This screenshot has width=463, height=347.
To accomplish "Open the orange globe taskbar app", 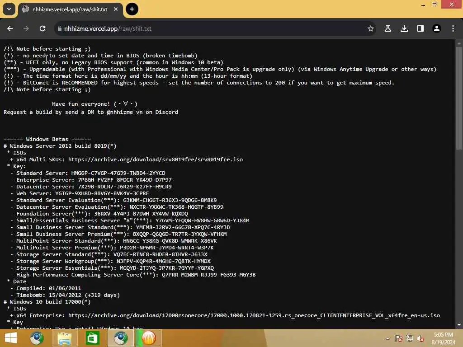I will coord(148,338).
